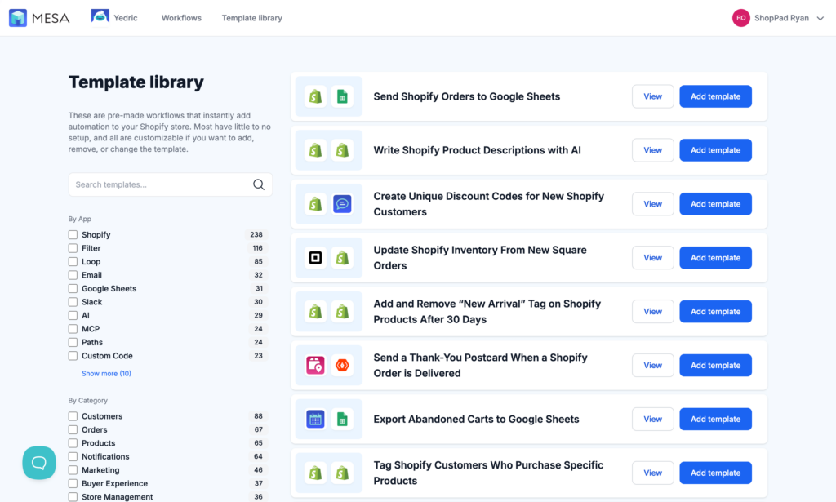View the Update Shopify Inventory template

coord(652,257)
